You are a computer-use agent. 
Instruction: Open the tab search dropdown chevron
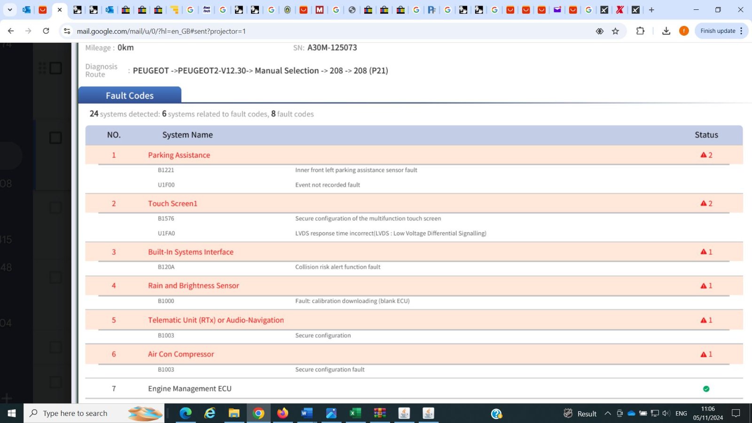click(x=10, y=9)
